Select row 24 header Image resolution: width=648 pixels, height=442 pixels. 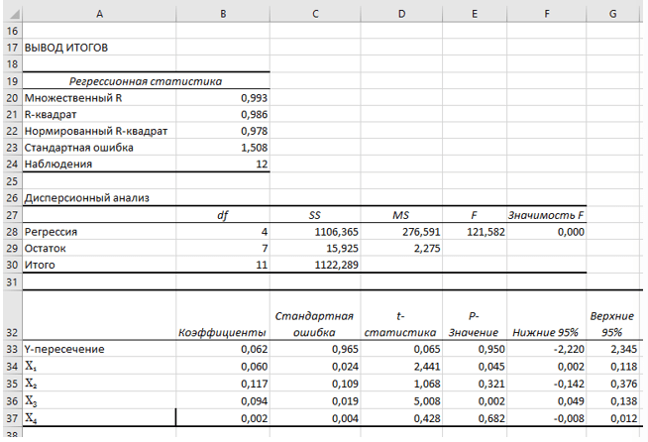(13, 165)
